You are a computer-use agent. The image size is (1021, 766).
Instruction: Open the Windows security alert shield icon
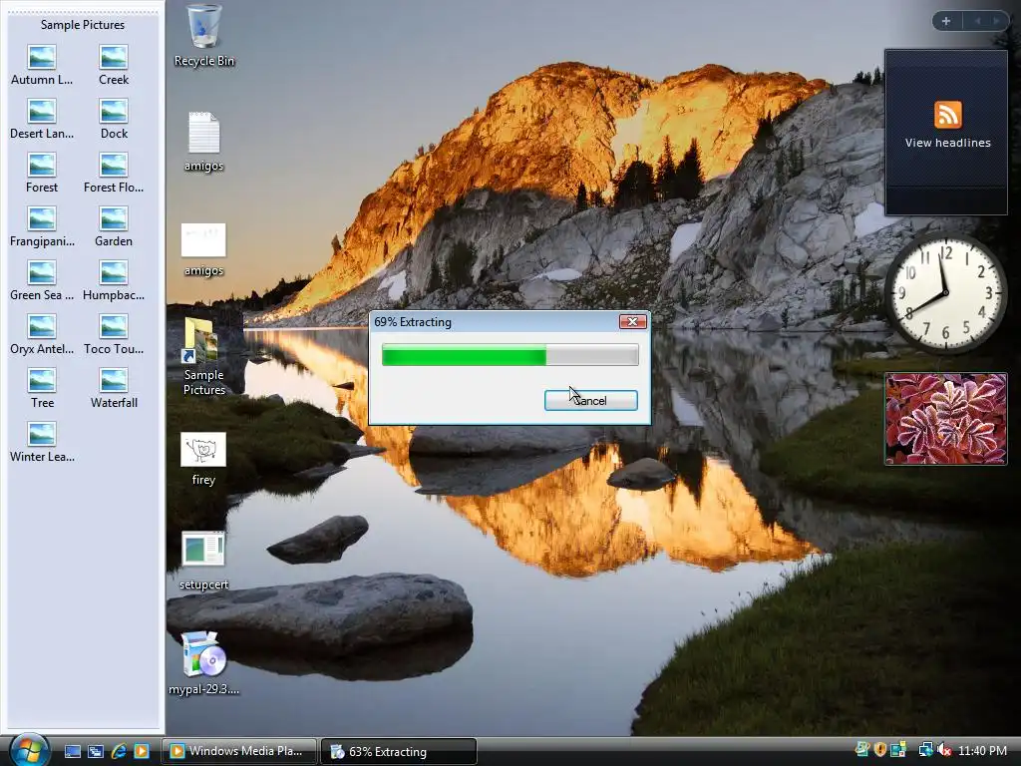pyautogui.click(x=879, y=750)
